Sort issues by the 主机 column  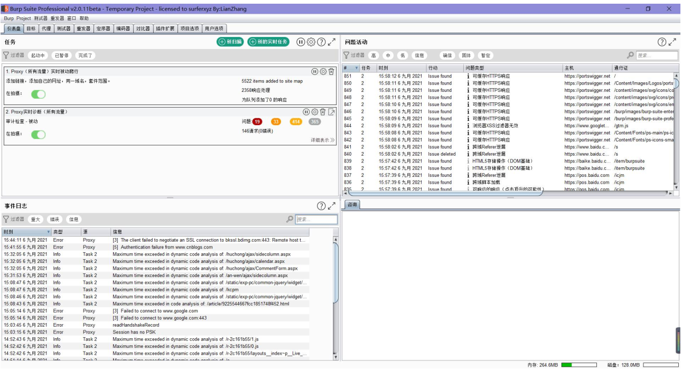(587, 68)
